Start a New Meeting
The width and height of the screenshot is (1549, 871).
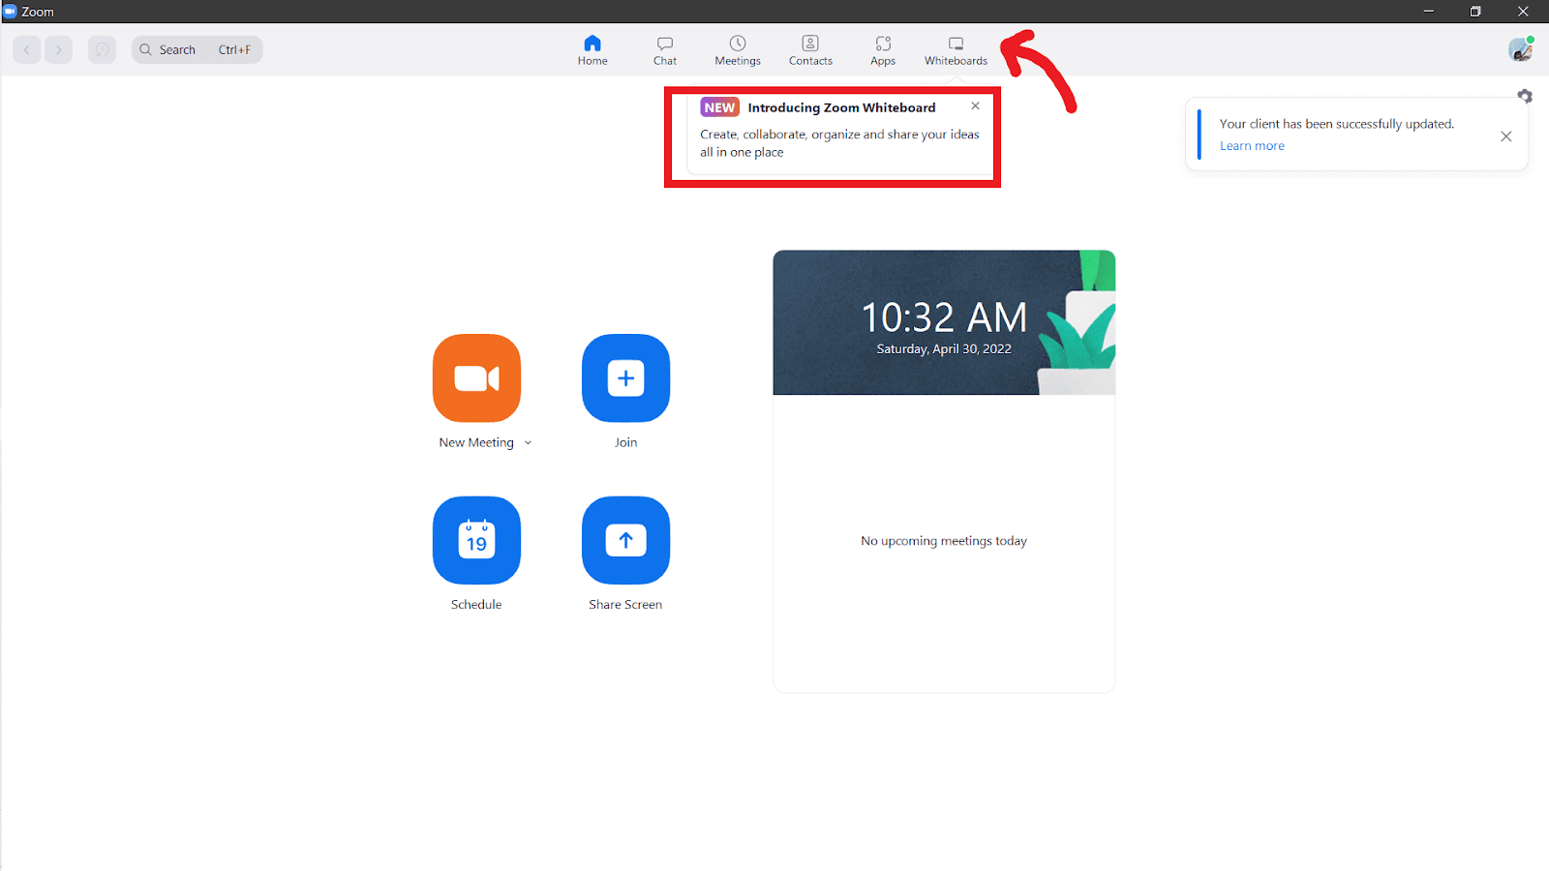[476, 378]
